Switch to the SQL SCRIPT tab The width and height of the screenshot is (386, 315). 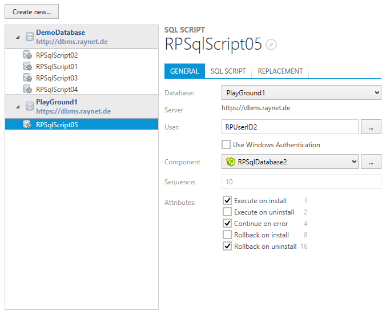click(x=228, y=71)
